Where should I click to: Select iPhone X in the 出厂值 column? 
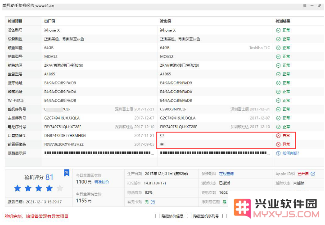point(52,30)
